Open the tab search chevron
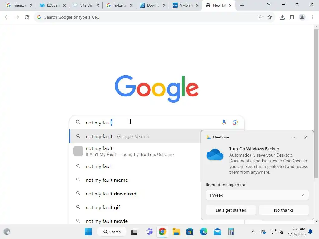Viewport: 319px width, 239px height. (x=269, y=4)
